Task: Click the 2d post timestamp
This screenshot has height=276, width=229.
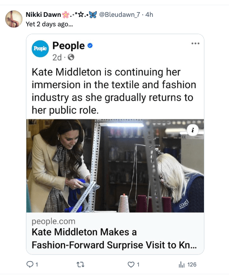Action: pos(57,57)
